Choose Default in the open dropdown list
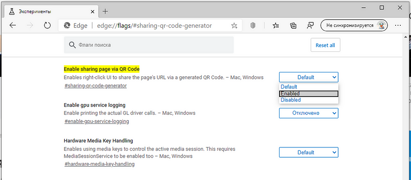Screen dimensions: 411x180 [x=309, y=87]
